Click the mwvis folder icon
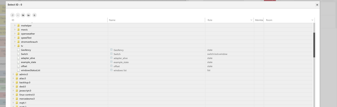The height and width of the screenshot is (107, 337). tap(19, 30)
